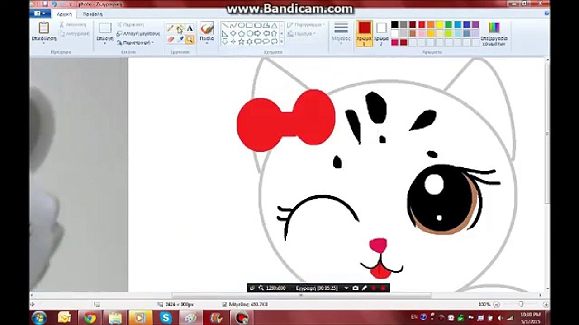Choose the Oval shape

(x=241, y=26)
